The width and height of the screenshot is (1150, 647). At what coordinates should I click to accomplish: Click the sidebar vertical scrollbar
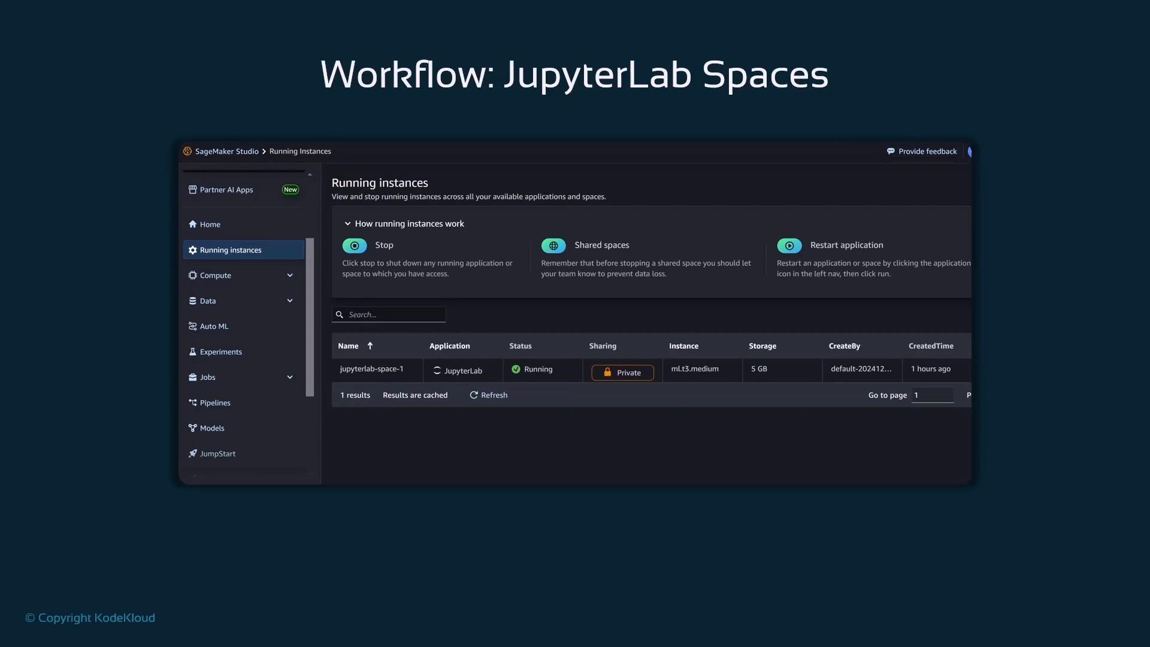(x=310, y=317)
